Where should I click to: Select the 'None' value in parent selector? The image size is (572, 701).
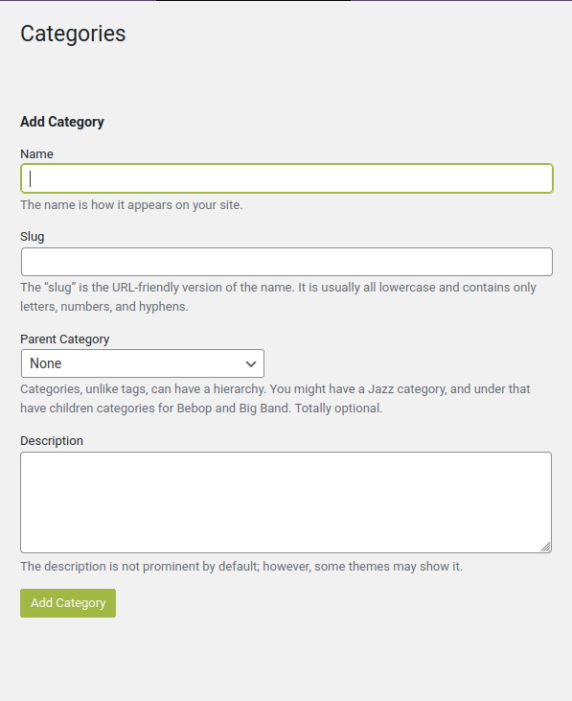pyautogui.click(x=46, y=363)
